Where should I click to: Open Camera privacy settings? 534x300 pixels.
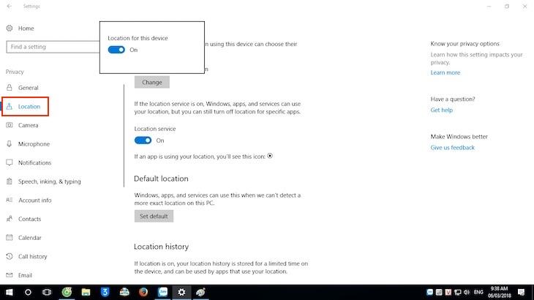28,125
